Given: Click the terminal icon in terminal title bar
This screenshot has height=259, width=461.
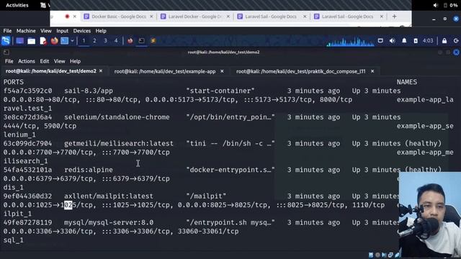Looking at the screenshot, I should point(6,53).
